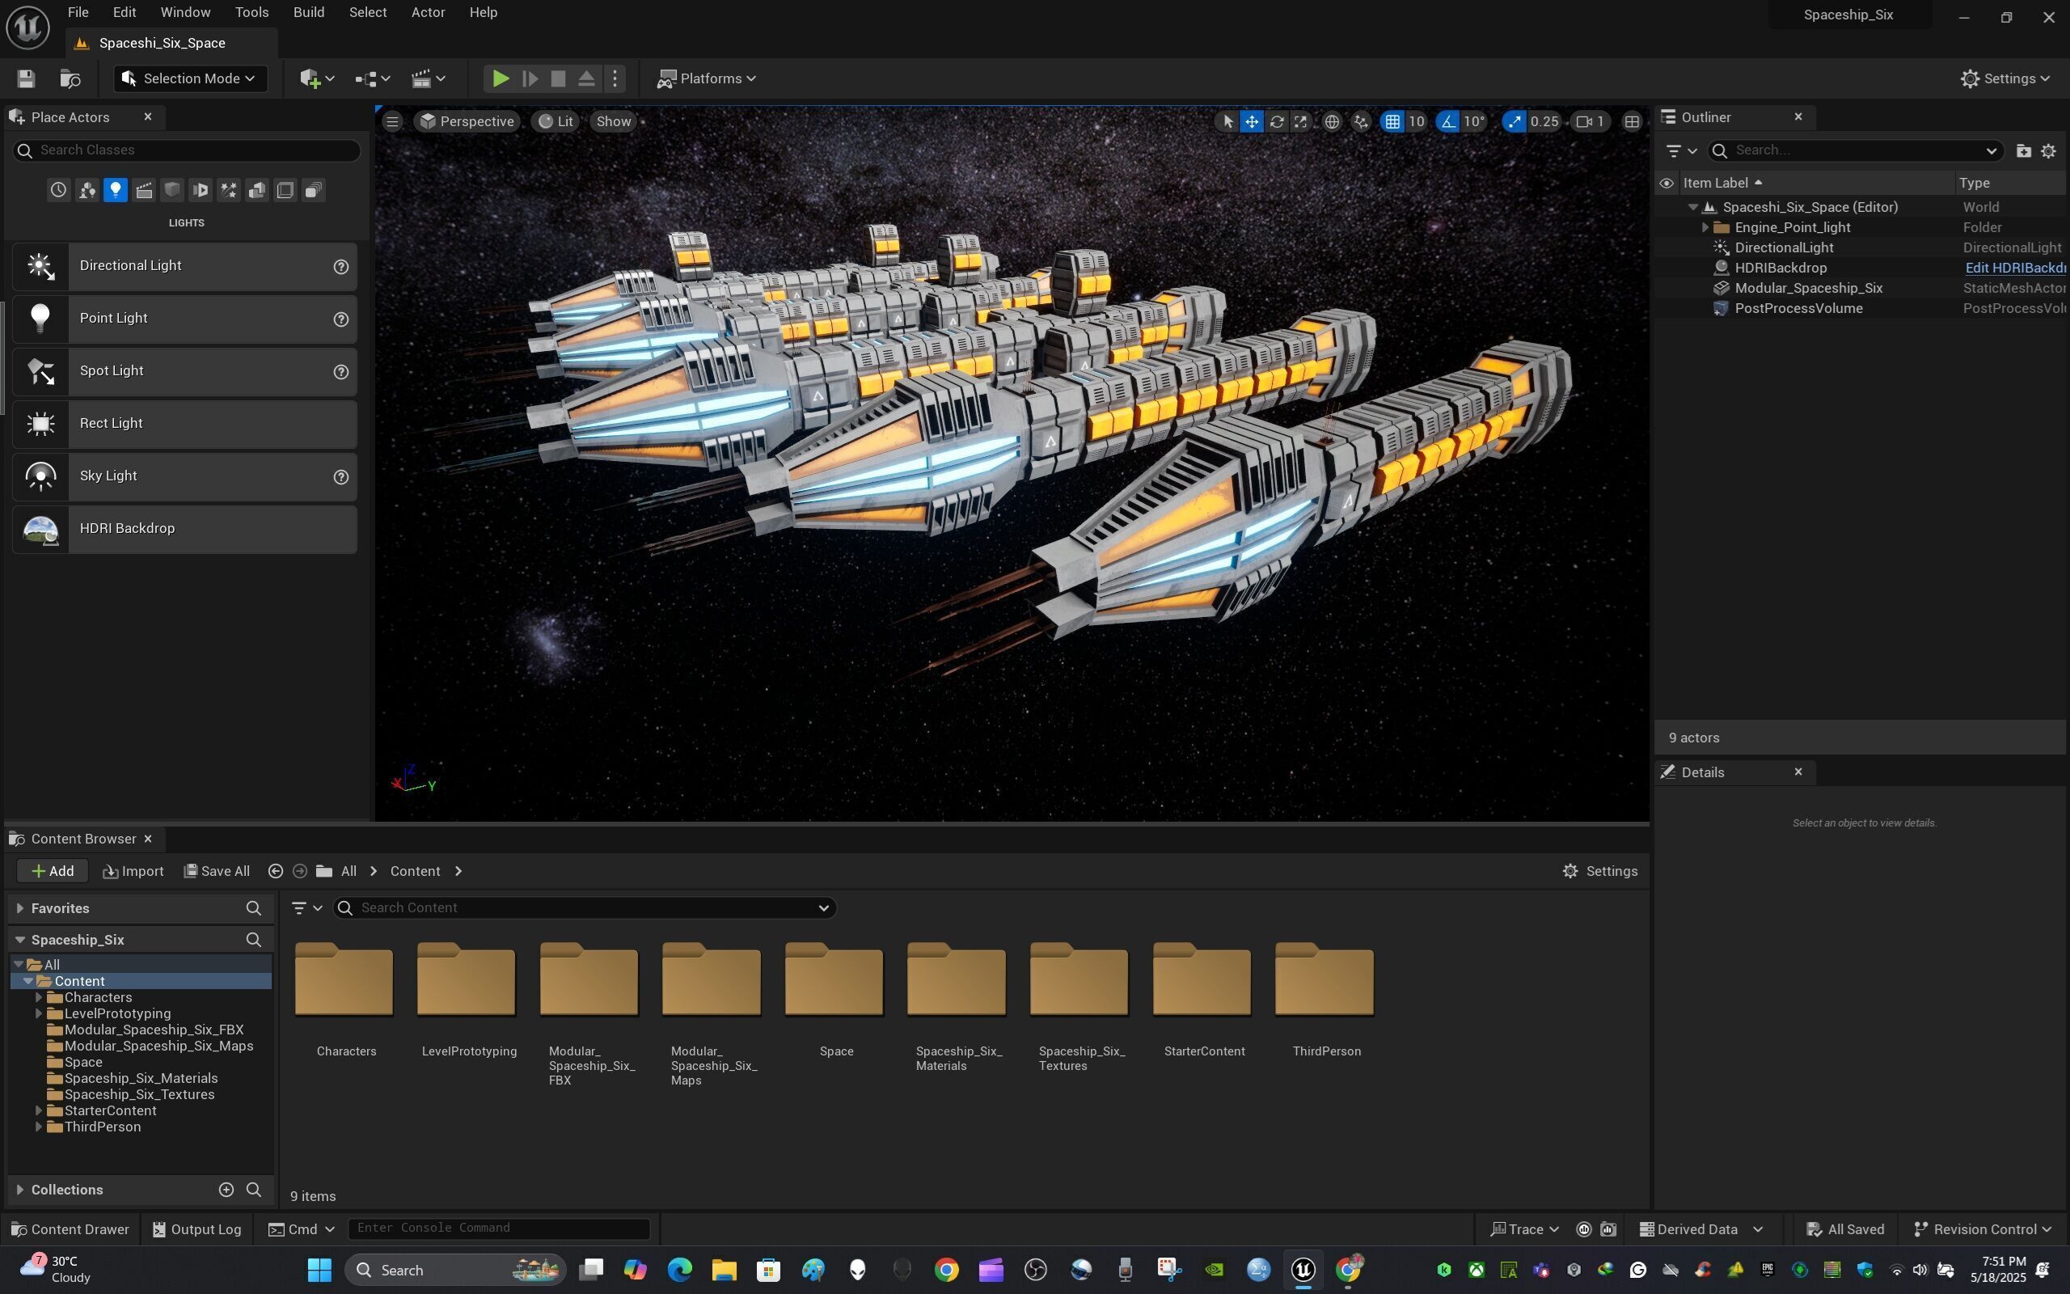Collapse Spaceshi_Six_Space (Editor) world tree

1692,207
